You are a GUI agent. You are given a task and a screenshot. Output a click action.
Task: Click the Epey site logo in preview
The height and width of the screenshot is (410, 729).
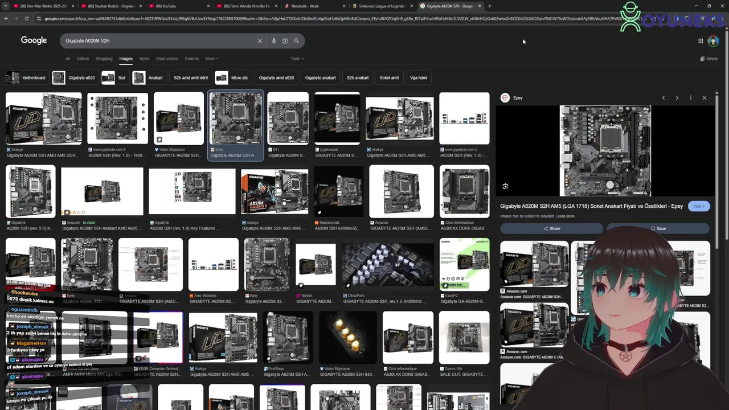[x=505, y=98]
